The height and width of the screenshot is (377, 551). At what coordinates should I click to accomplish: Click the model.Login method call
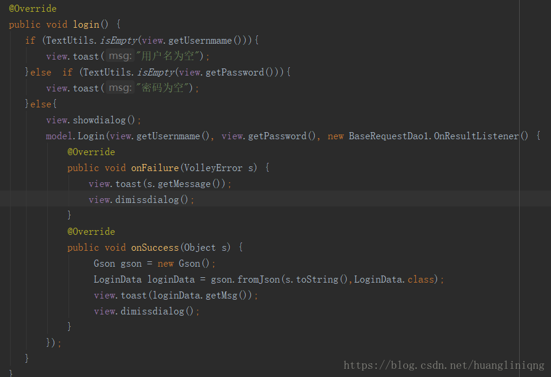(x=75, y=136)
